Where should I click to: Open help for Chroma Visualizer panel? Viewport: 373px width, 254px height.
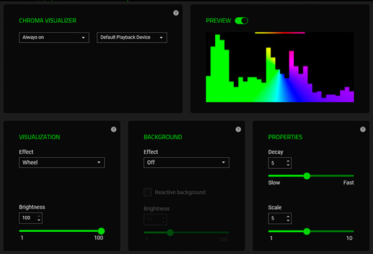point(176,13)
